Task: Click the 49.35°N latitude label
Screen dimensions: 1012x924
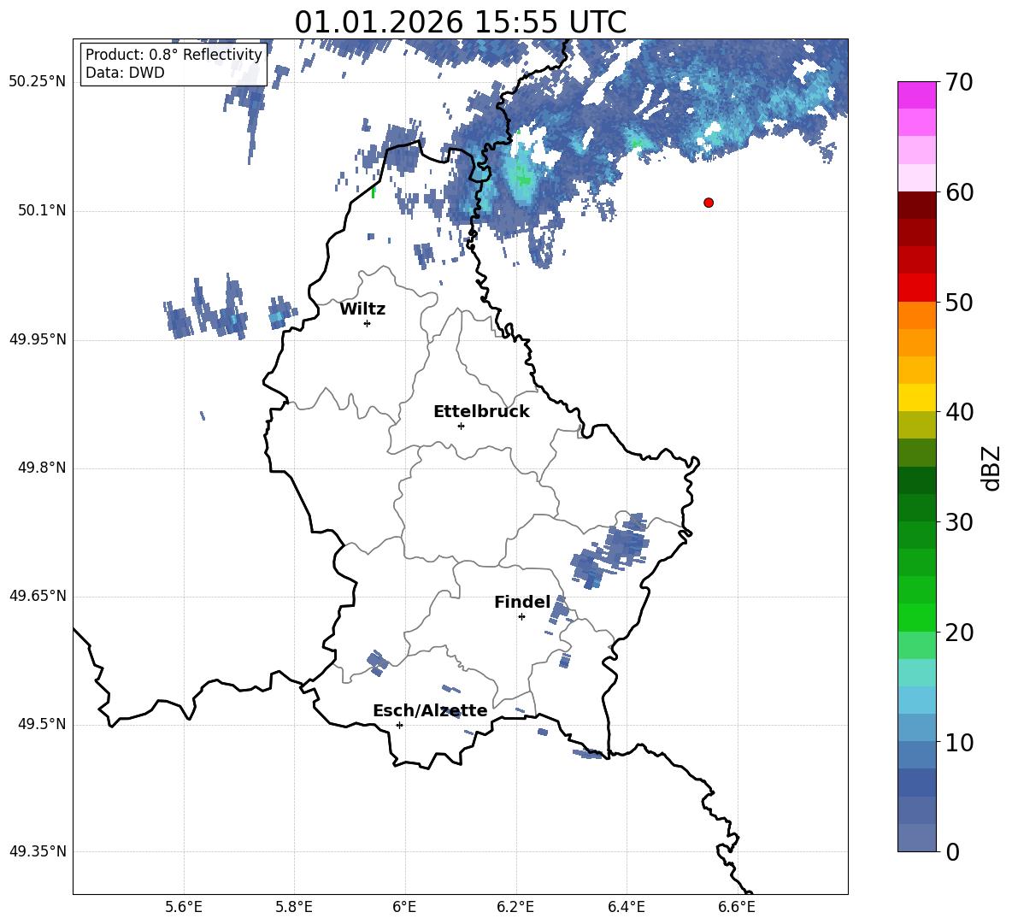Action: coord(38,851)
